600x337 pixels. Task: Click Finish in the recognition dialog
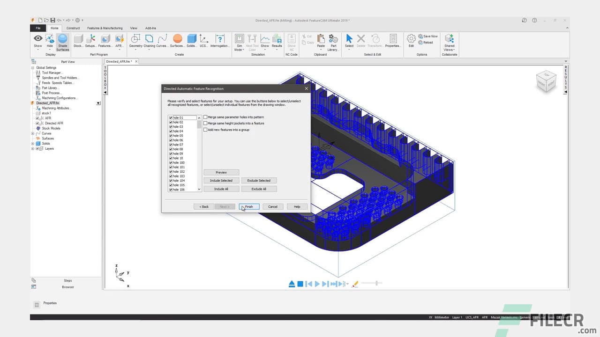pyautogui.click(x=248, y=206)
